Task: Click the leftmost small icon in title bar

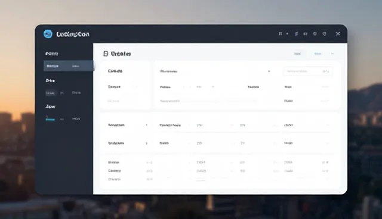Action: (281, 34)
